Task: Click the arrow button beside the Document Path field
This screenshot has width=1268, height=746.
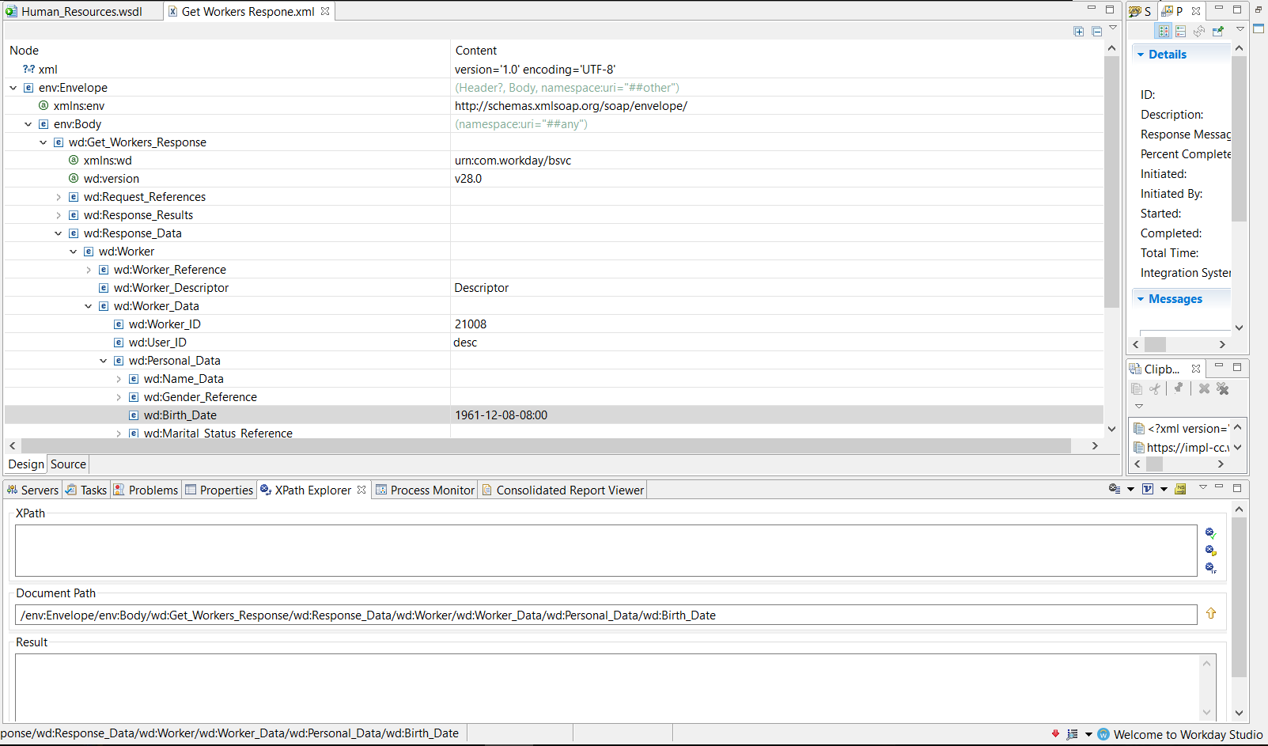Action: coord(1211,613)
